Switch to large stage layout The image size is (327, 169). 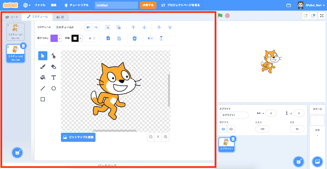[x=313, y=16]
